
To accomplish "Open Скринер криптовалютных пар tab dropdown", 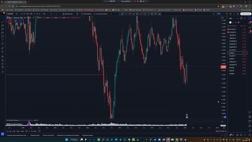I will 28,135.
